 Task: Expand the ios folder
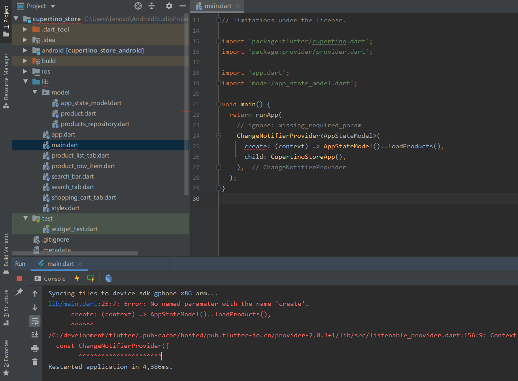[x=25, y=71]
